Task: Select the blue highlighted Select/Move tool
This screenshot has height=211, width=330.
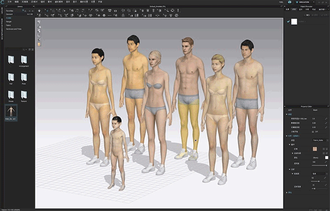Action: pos(47,10)
